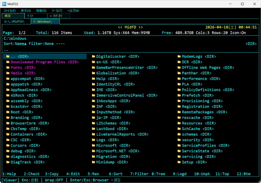Select the parent directory '..' row
This screenshot has width=261, height=183.
click(45, 56)
